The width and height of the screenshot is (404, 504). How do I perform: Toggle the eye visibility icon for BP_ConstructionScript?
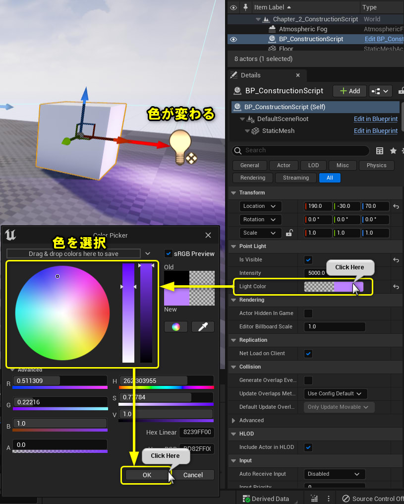[233, 39]
